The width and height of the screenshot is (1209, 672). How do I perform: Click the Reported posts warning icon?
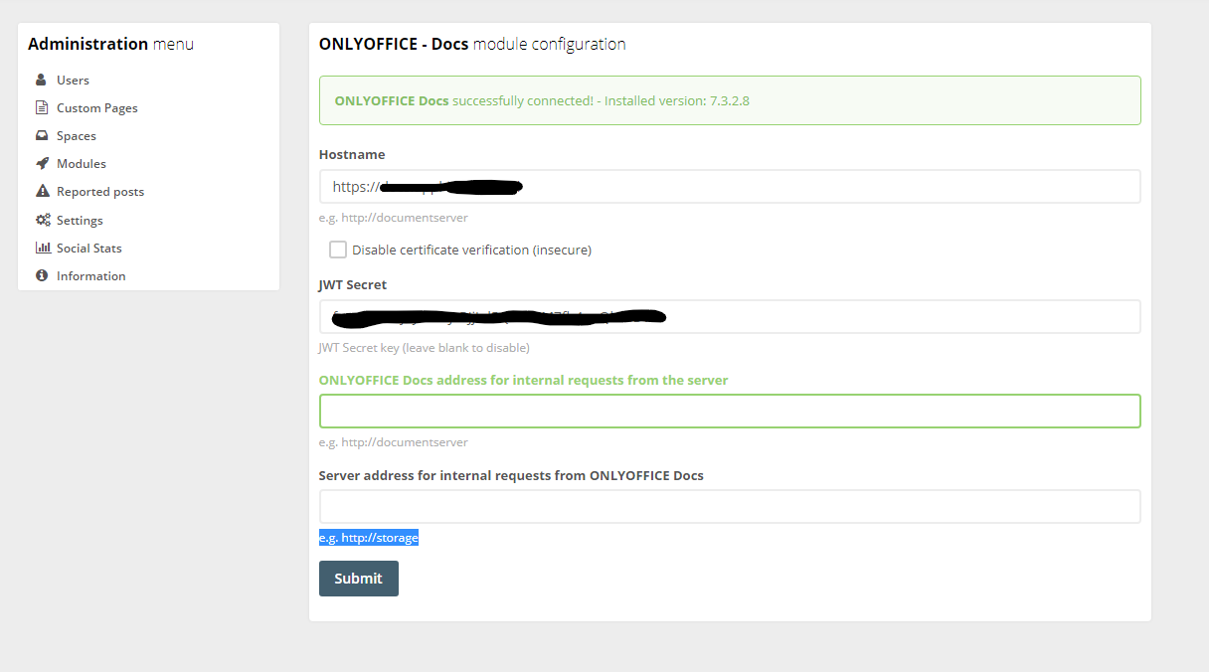(x=42, y=191)
